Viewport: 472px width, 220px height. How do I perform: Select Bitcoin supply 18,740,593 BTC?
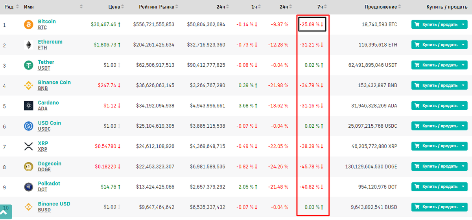coord(380,24)
